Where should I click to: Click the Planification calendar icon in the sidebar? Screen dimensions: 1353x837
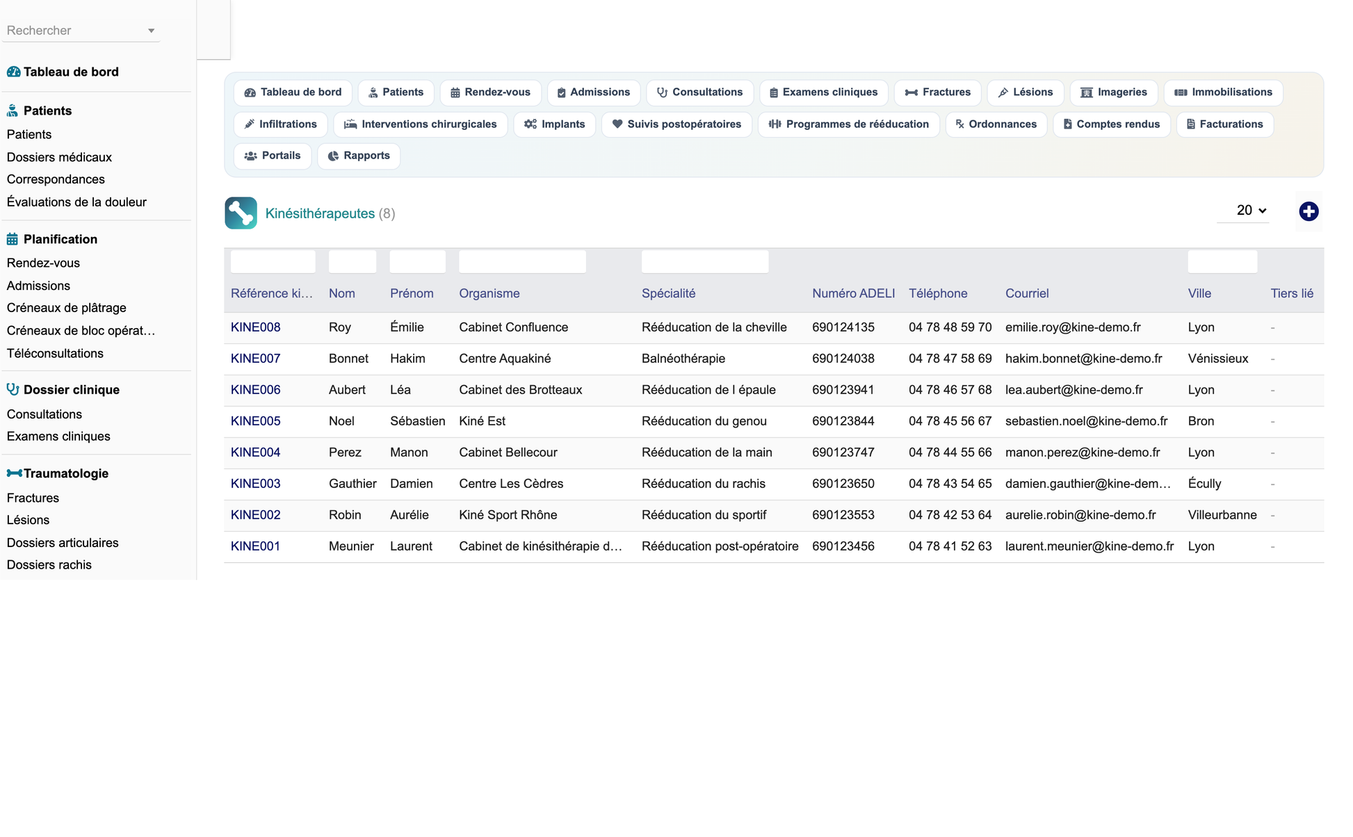tap(13, 239)
